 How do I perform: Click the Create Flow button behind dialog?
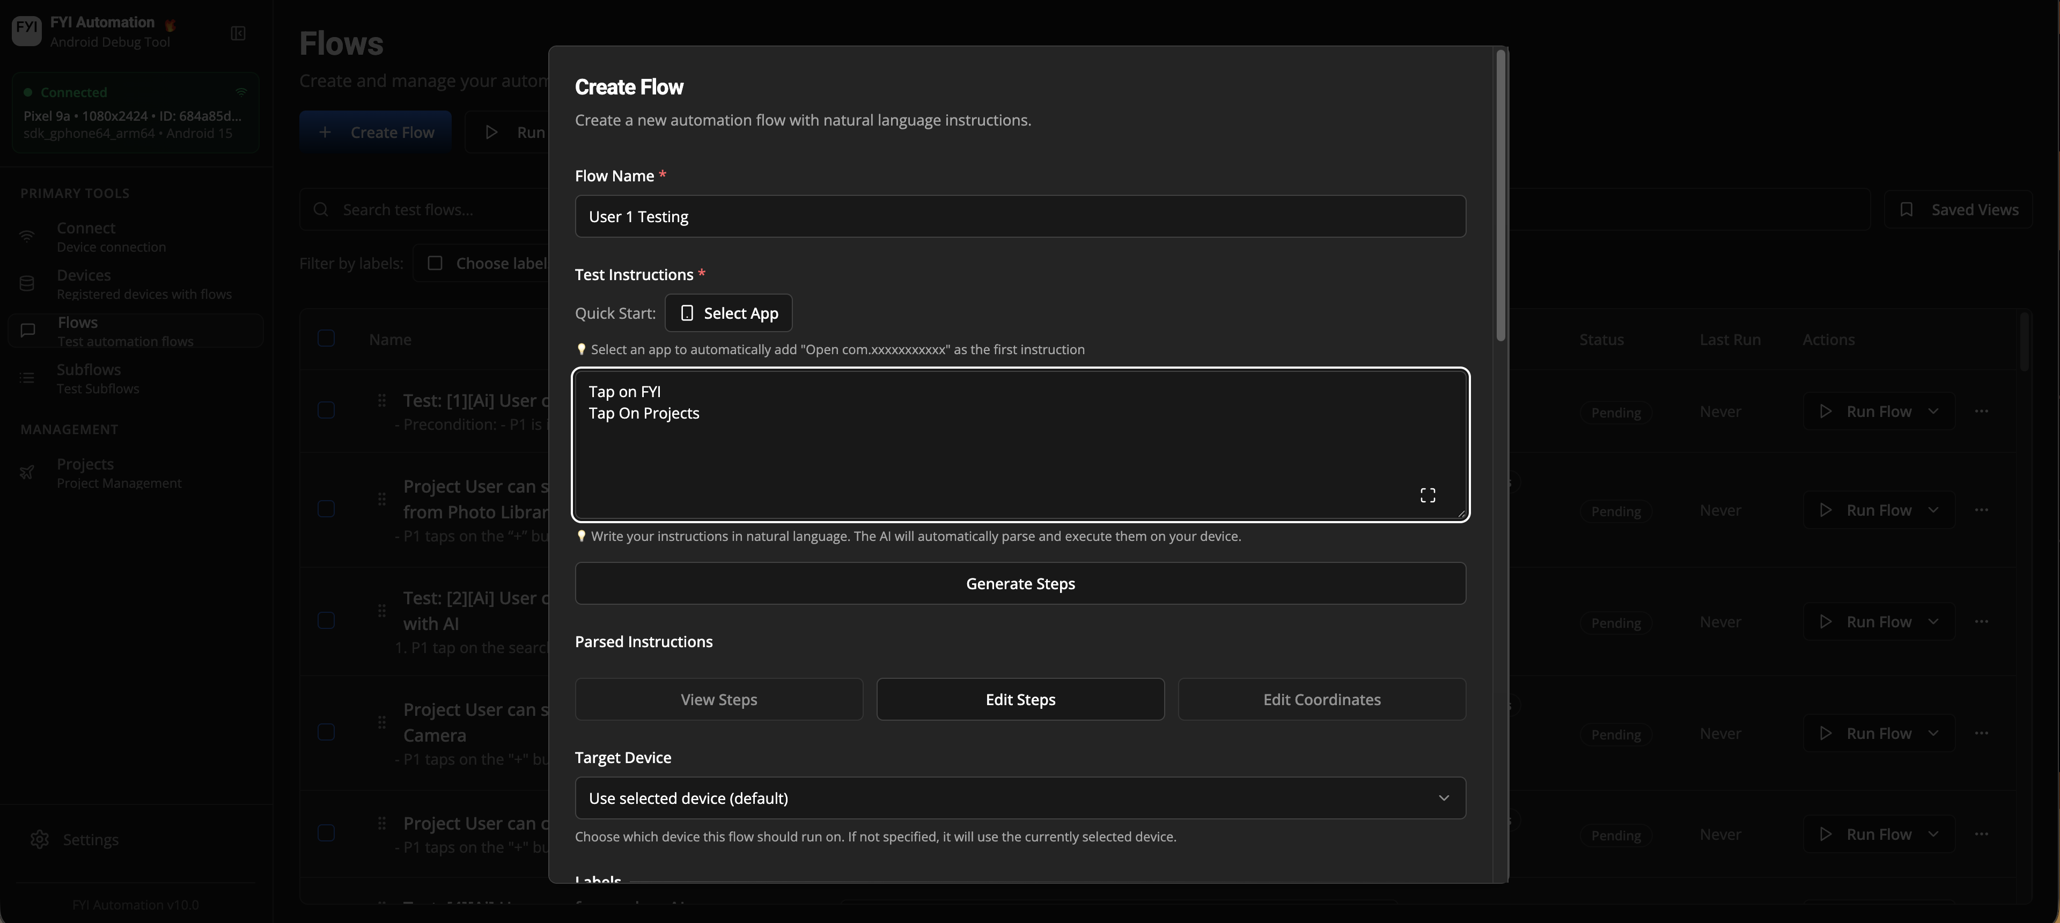pos(376,132)
